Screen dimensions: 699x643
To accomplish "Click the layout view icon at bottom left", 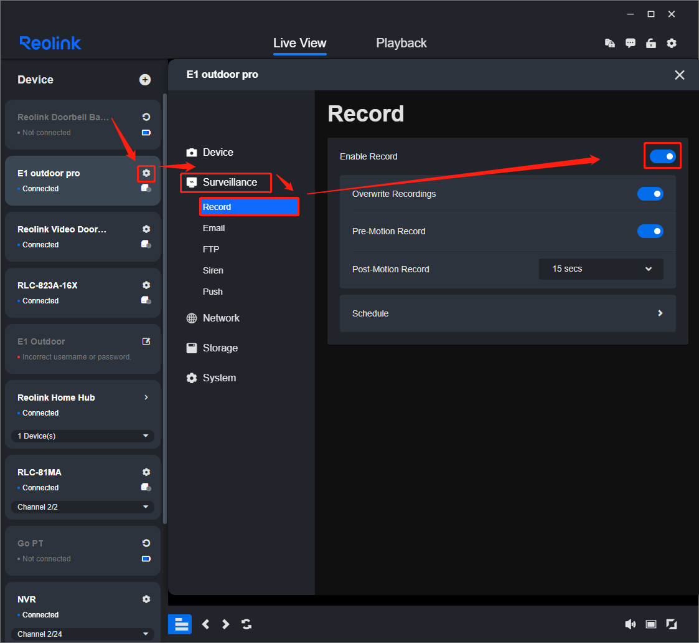I will (x=180, y=624).
